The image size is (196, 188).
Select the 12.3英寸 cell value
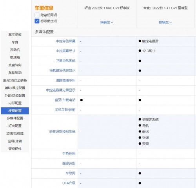(x=149, y=51)
